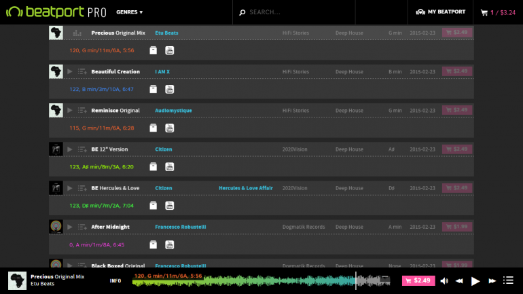Play the Beautiful Creation track
Screen dimensions: 523x294
tap(70, 71)
